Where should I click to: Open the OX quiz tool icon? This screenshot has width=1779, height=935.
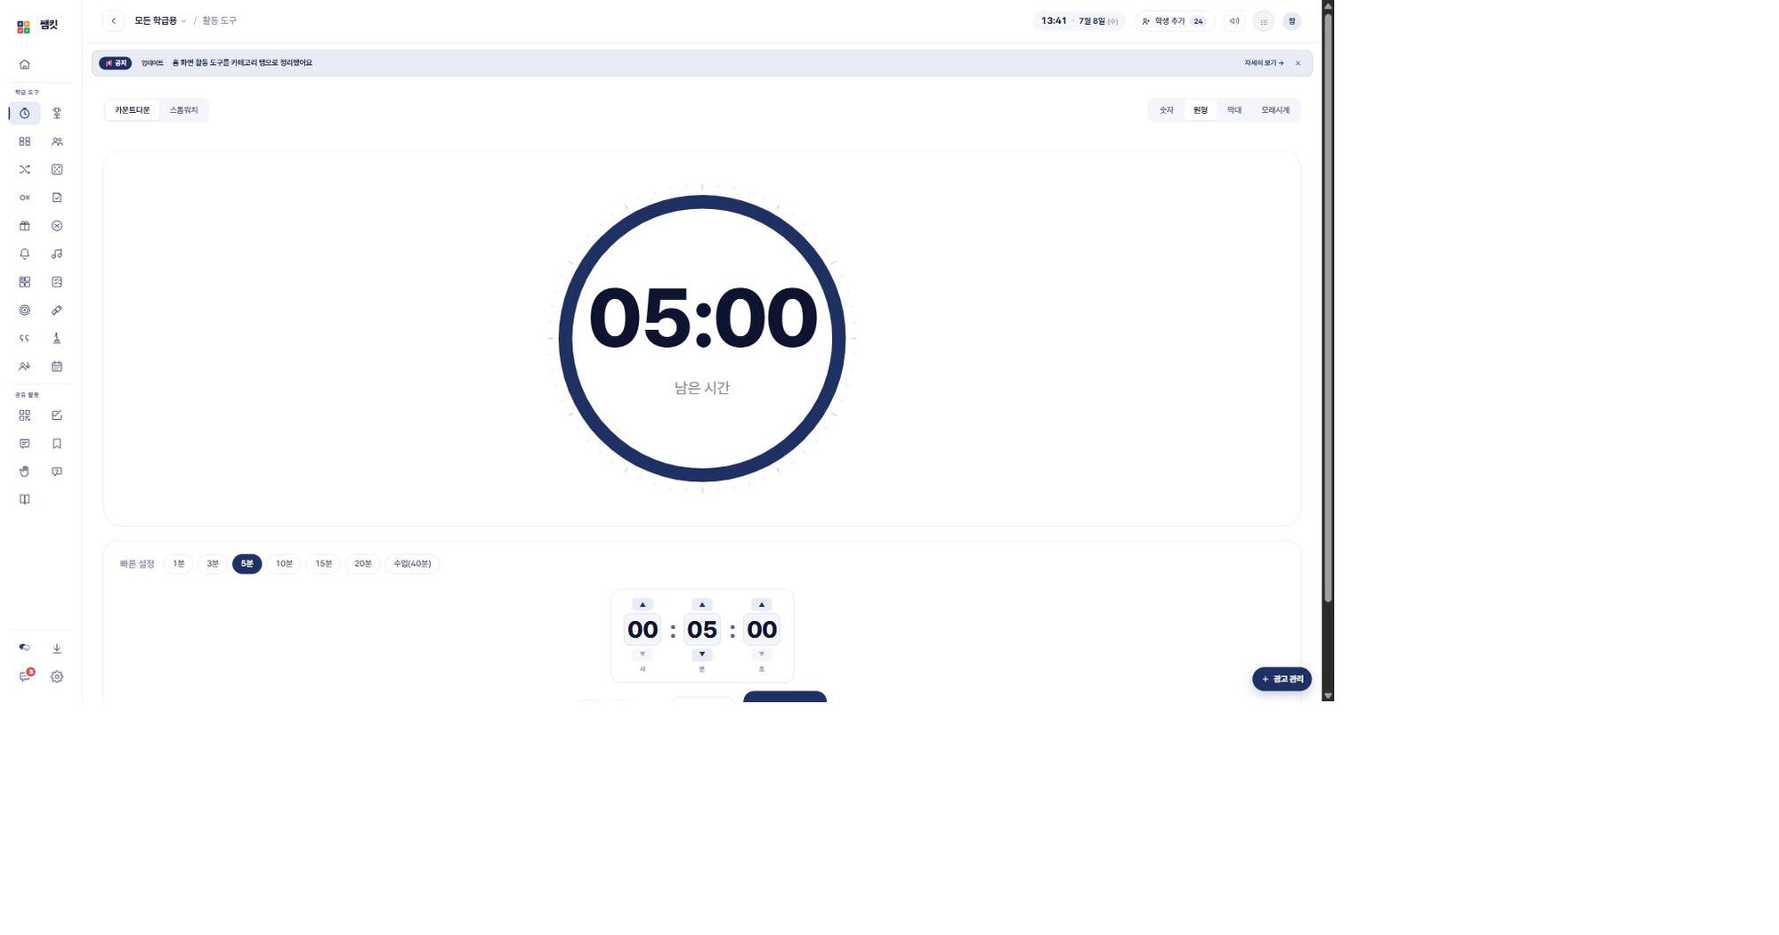pos(25,197)
